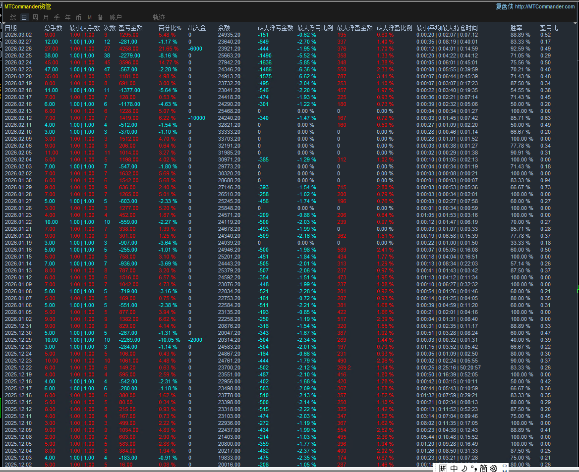Screen dimensions: 579x472
Task: Sort by the 百分比% column header
Action: click(x=170, y=28)
